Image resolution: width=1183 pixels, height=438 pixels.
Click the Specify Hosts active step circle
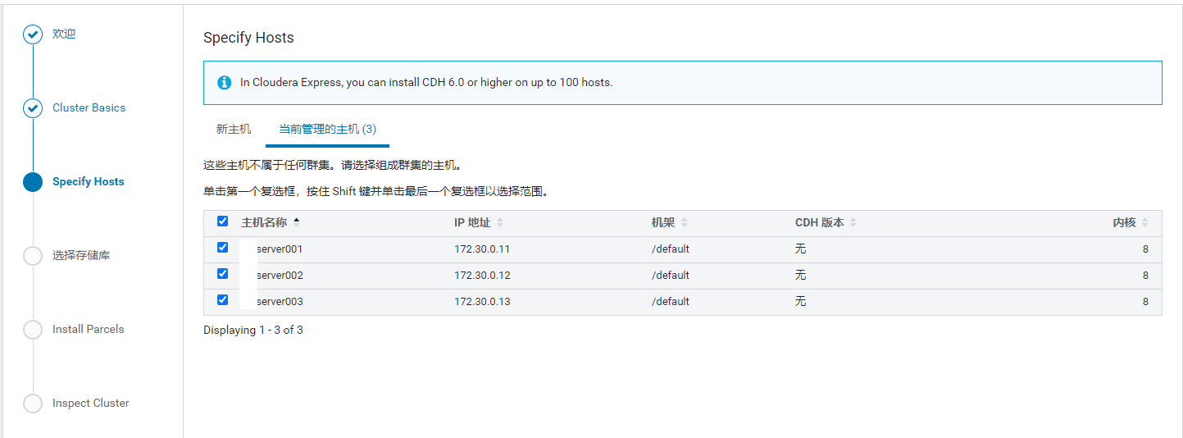point(33,182)
